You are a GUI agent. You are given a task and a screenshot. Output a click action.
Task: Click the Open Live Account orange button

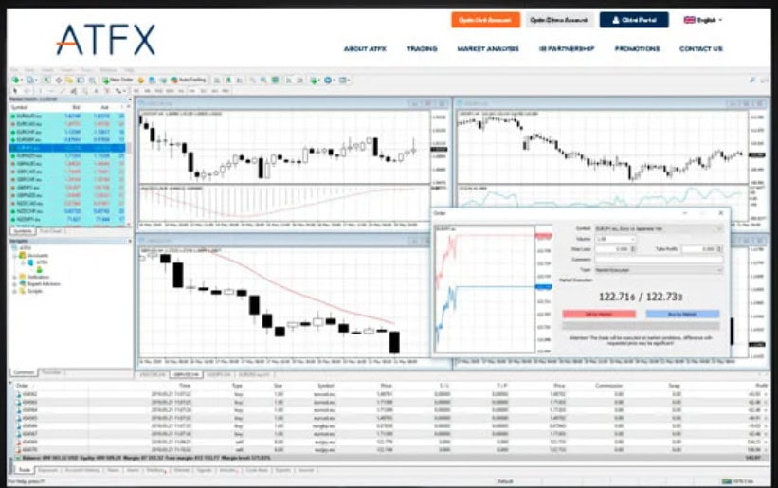485,20
